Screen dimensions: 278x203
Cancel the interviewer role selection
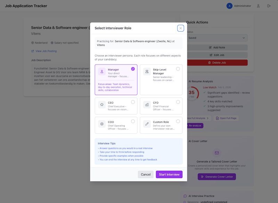pyautogui.click(x=146, y=175)
